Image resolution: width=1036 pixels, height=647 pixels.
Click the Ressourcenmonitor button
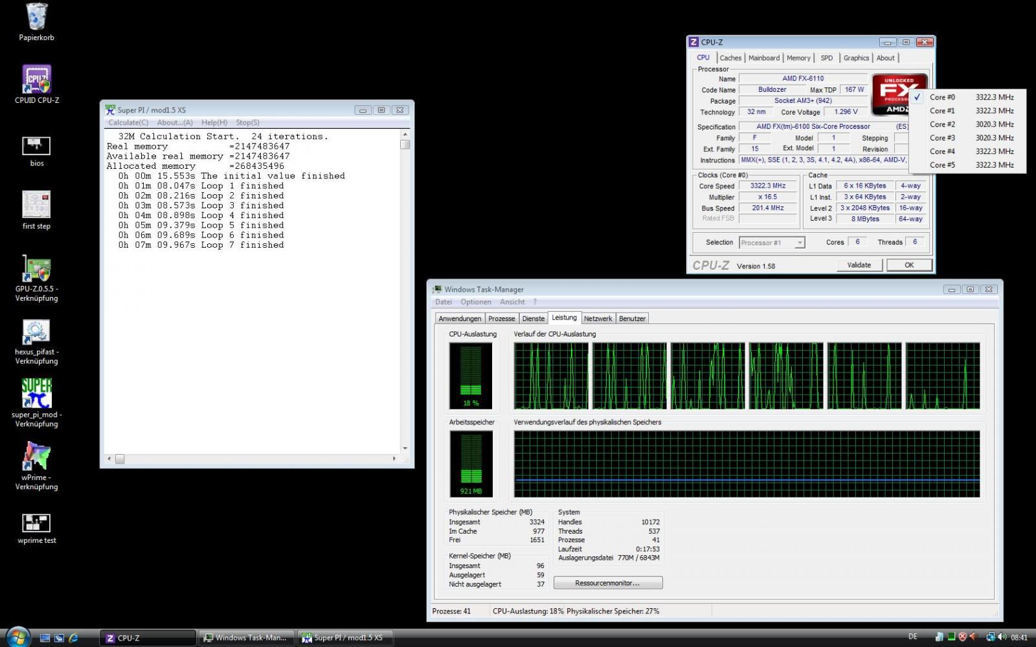click(x=607, y=583)
